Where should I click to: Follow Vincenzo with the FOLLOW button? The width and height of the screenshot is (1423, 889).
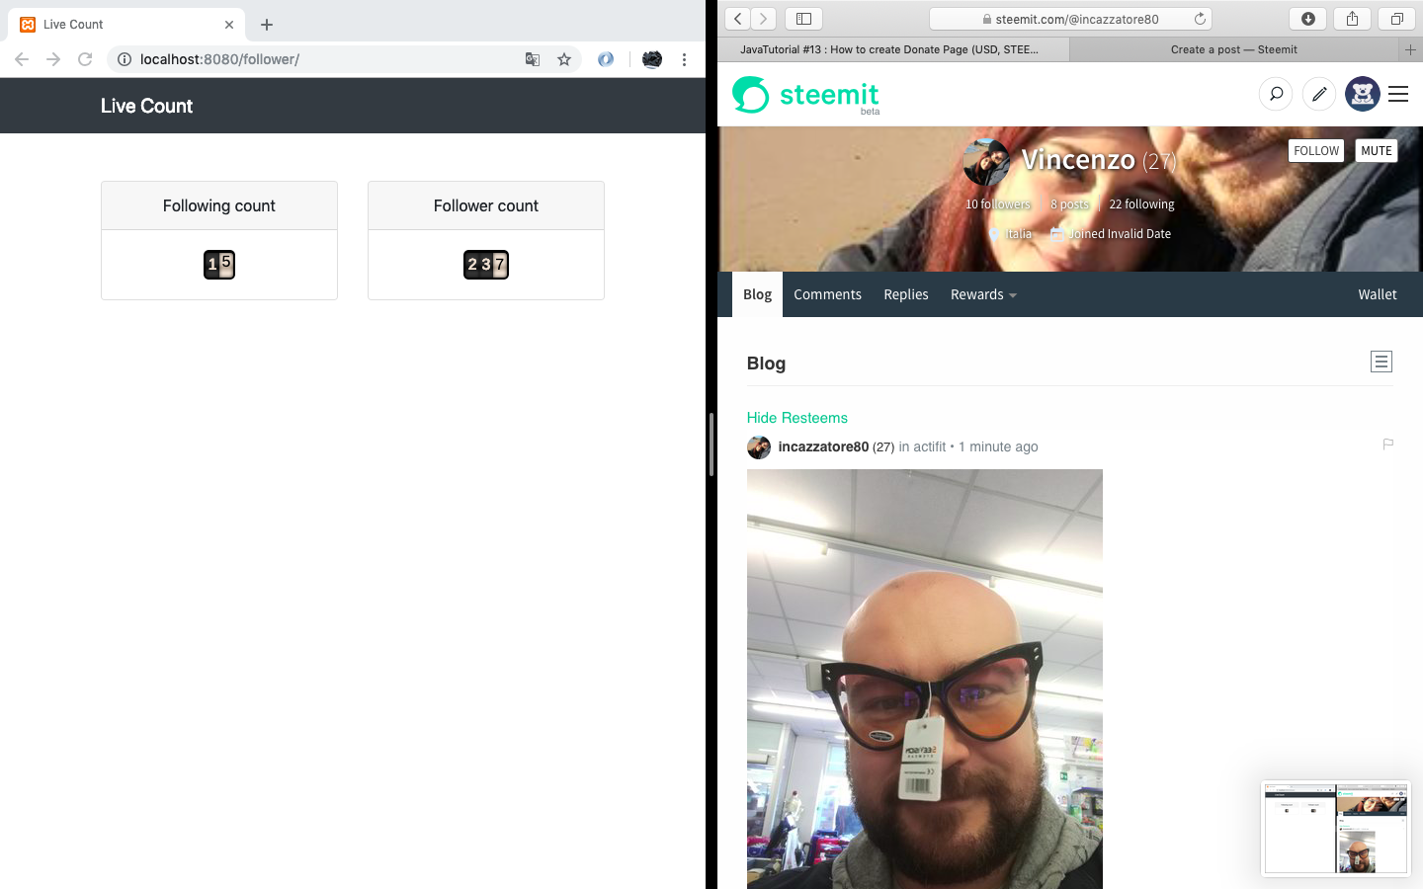pos(1316,151)
